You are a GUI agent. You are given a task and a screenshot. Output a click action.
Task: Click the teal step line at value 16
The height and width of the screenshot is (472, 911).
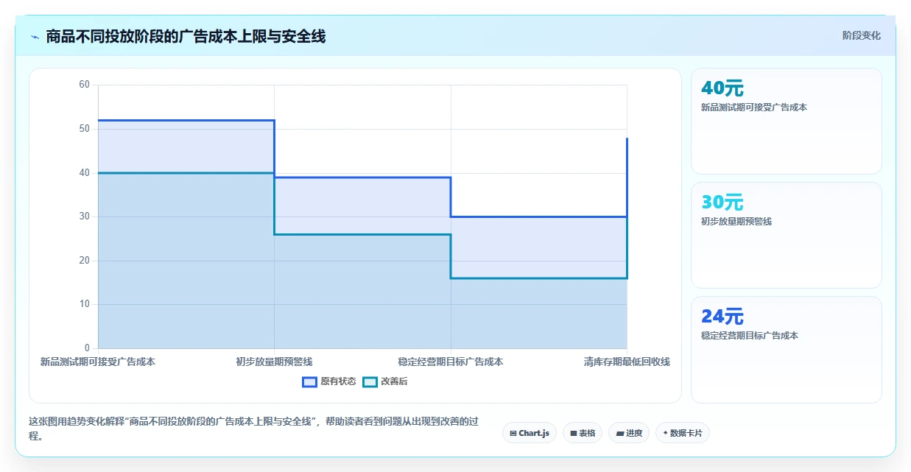pyautogui.click(x=539, y=278)
